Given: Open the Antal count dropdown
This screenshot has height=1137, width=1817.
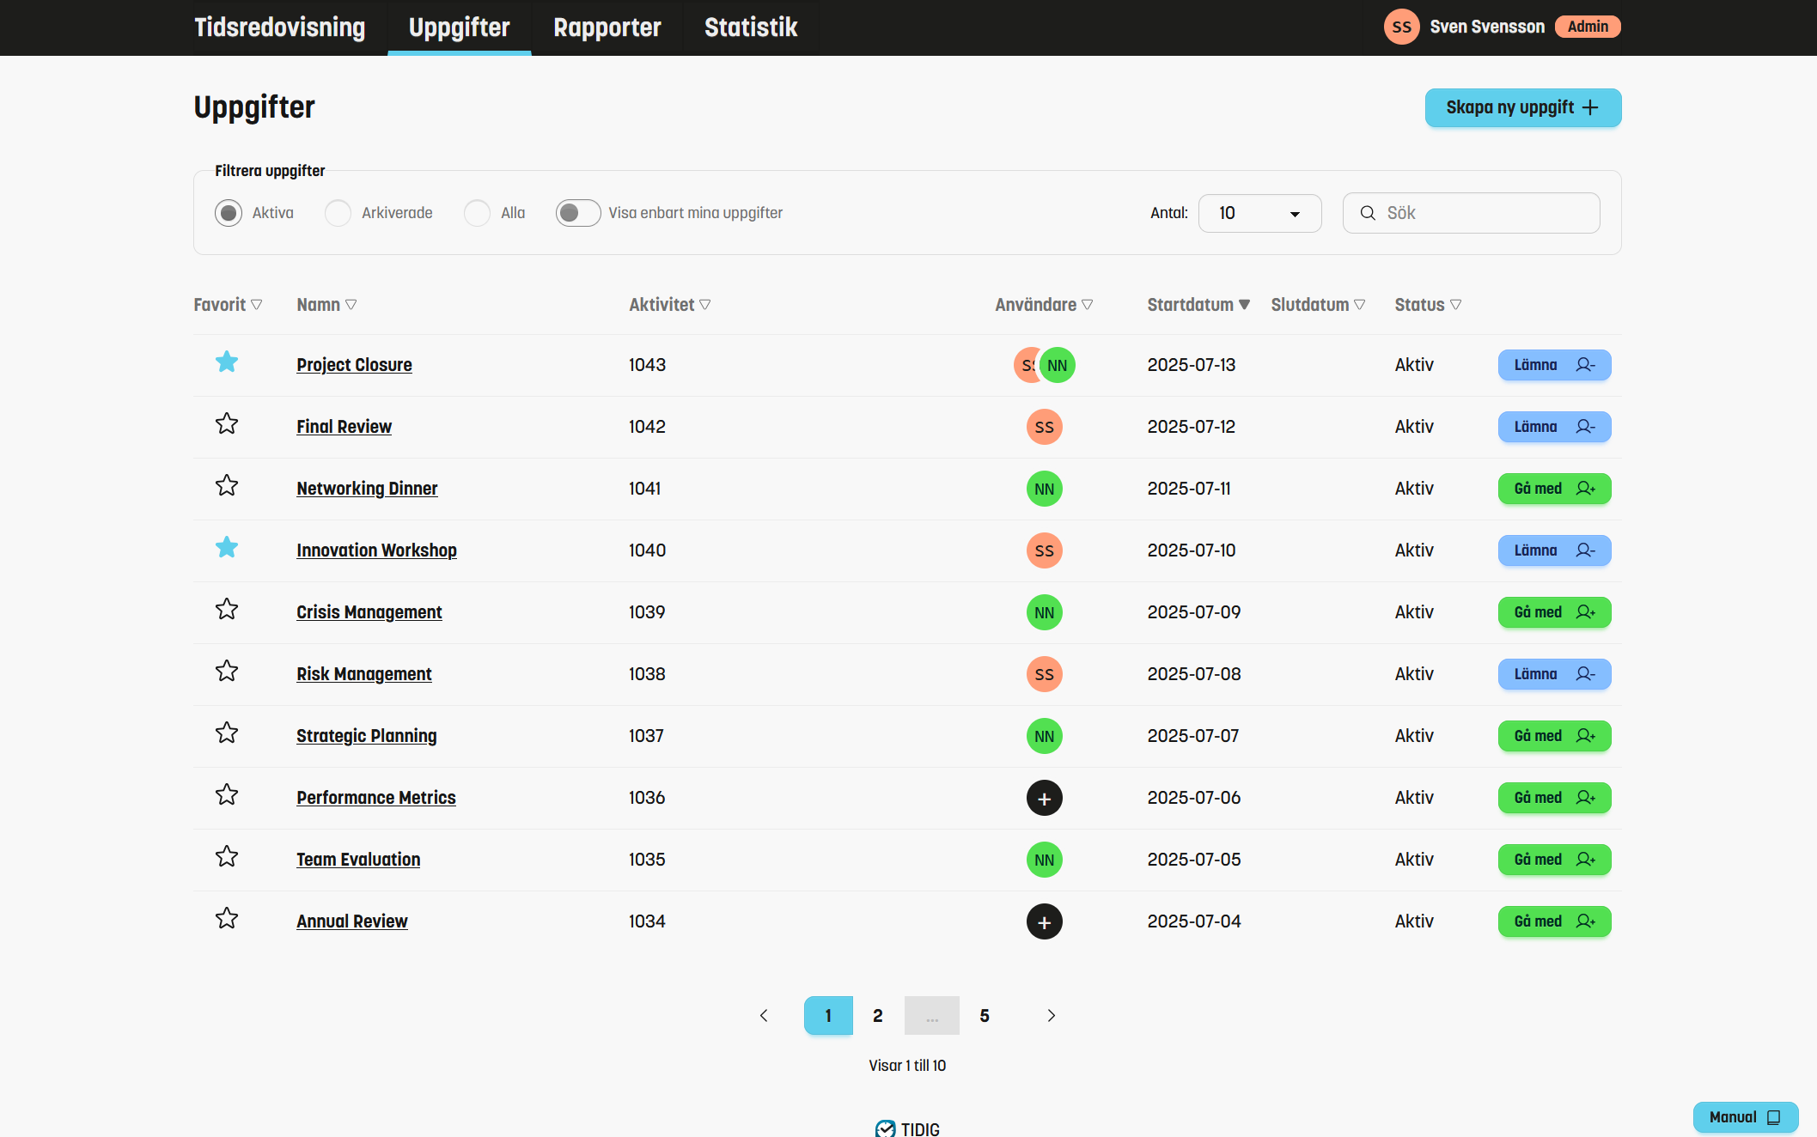Looking at the screenshot, I should 1259,213.
